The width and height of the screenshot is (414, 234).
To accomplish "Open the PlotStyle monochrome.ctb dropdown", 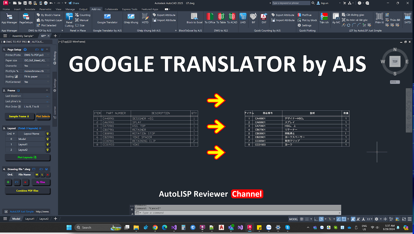I will click(x=36, y=71).
